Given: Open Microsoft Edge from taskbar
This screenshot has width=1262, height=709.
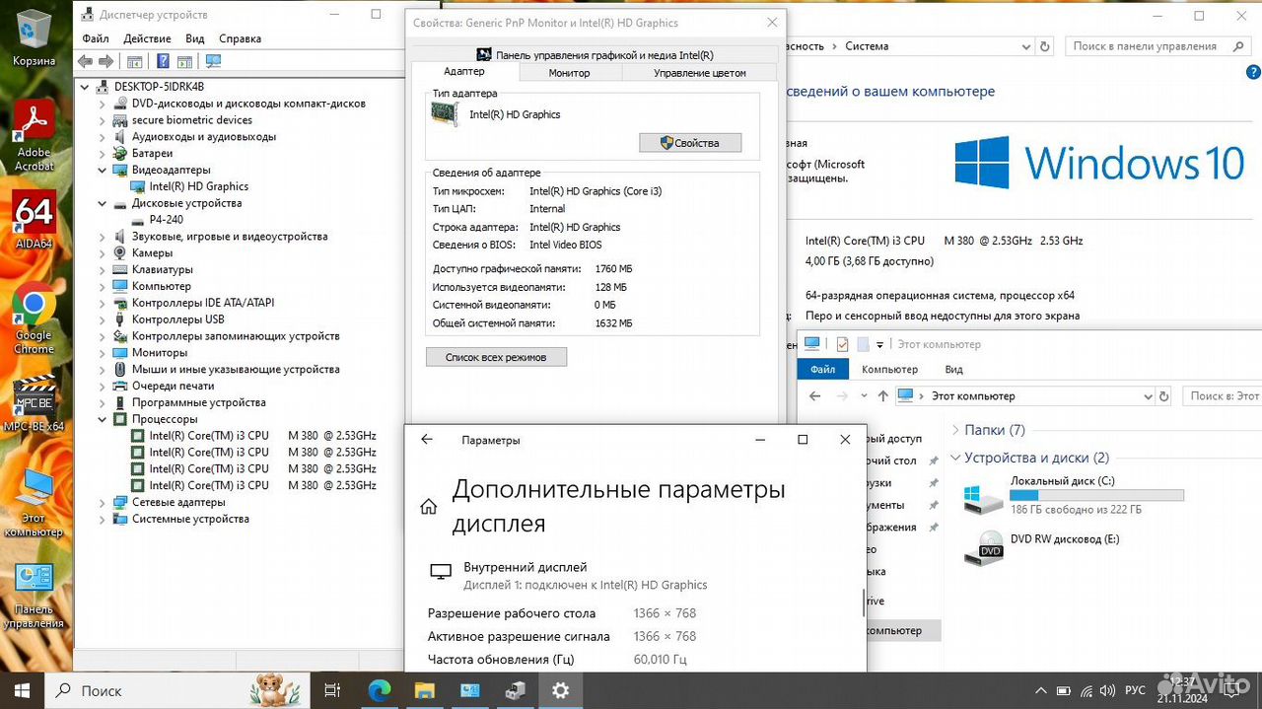Looking at the screenshot, I should click(380, 690).
